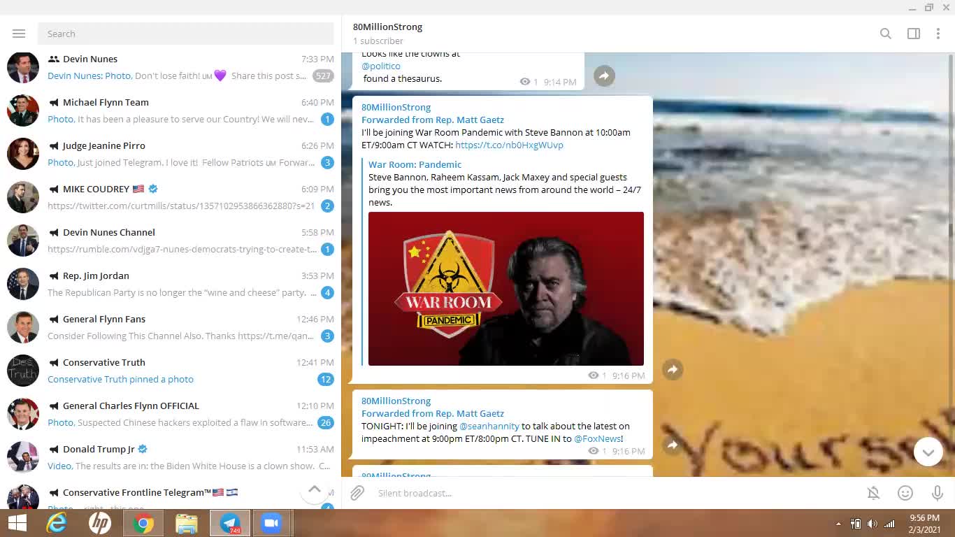This screenshot has width=955, height=537.
Task: Open General Flynn Fans channel
Action: [171, 327]
